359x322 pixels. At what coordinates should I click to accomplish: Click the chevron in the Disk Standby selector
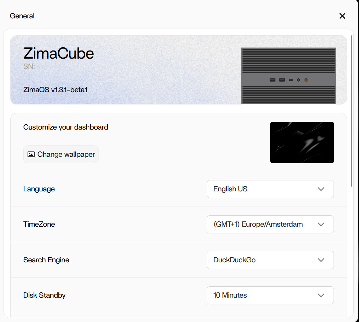(x=321, y=295)
